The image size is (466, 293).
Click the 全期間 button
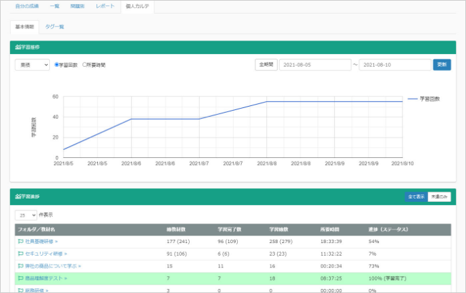[x=265, y=65]
